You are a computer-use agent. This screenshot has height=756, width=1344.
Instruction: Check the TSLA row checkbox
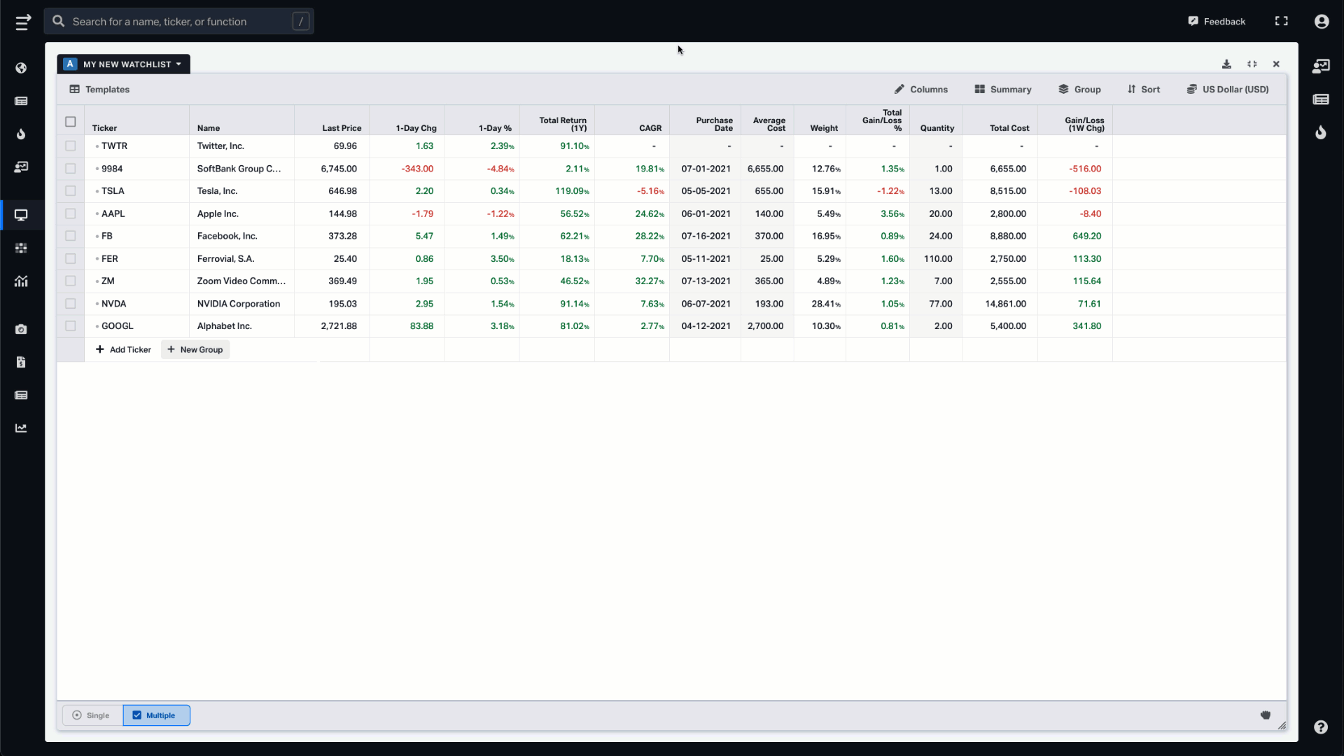(x=70, y=190)
